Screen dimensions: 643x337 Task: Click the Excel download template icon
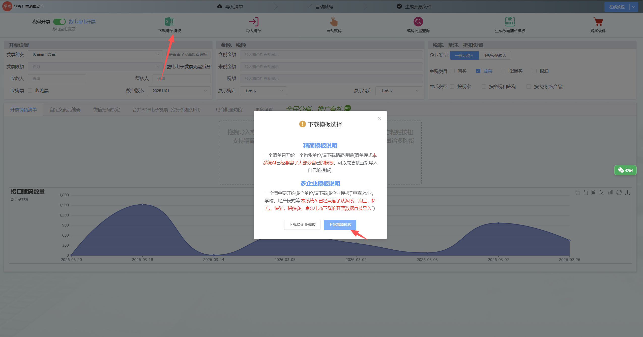tap(169, 22)
